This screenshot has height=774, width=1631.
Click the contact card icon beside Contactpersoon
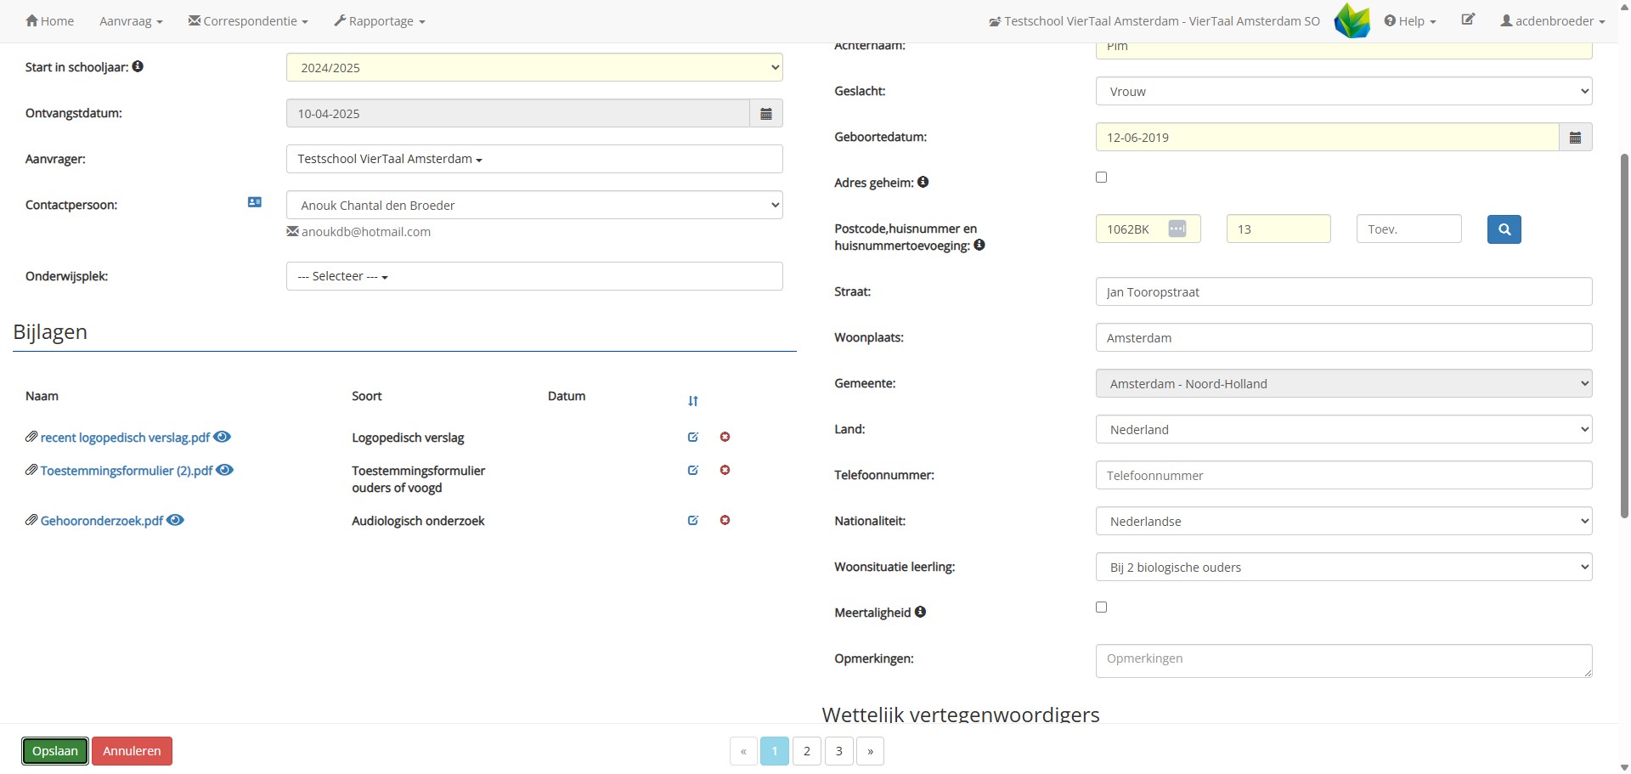tap(255, 202)
